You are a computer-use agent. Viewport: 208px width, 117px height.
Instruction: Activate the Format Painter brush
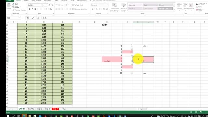(19, 10)
